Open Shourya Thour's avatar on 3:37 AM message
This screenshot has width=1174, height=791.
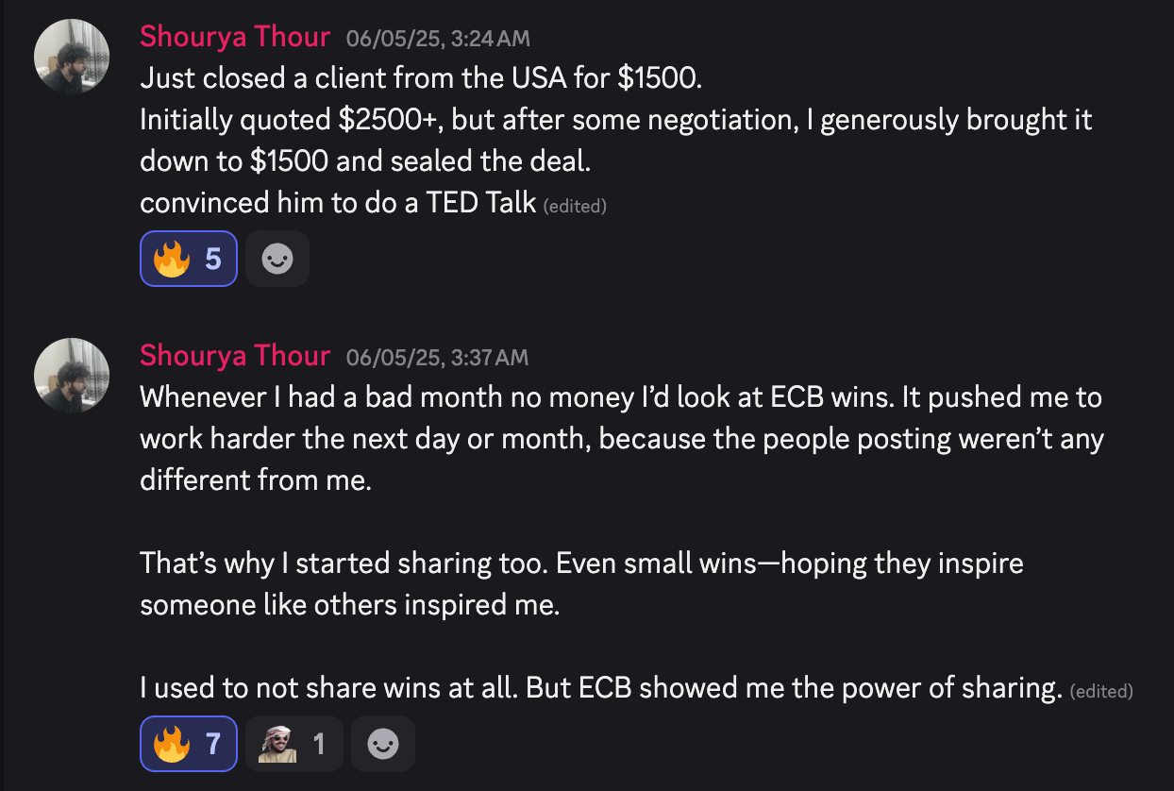(x=72, y=376)
